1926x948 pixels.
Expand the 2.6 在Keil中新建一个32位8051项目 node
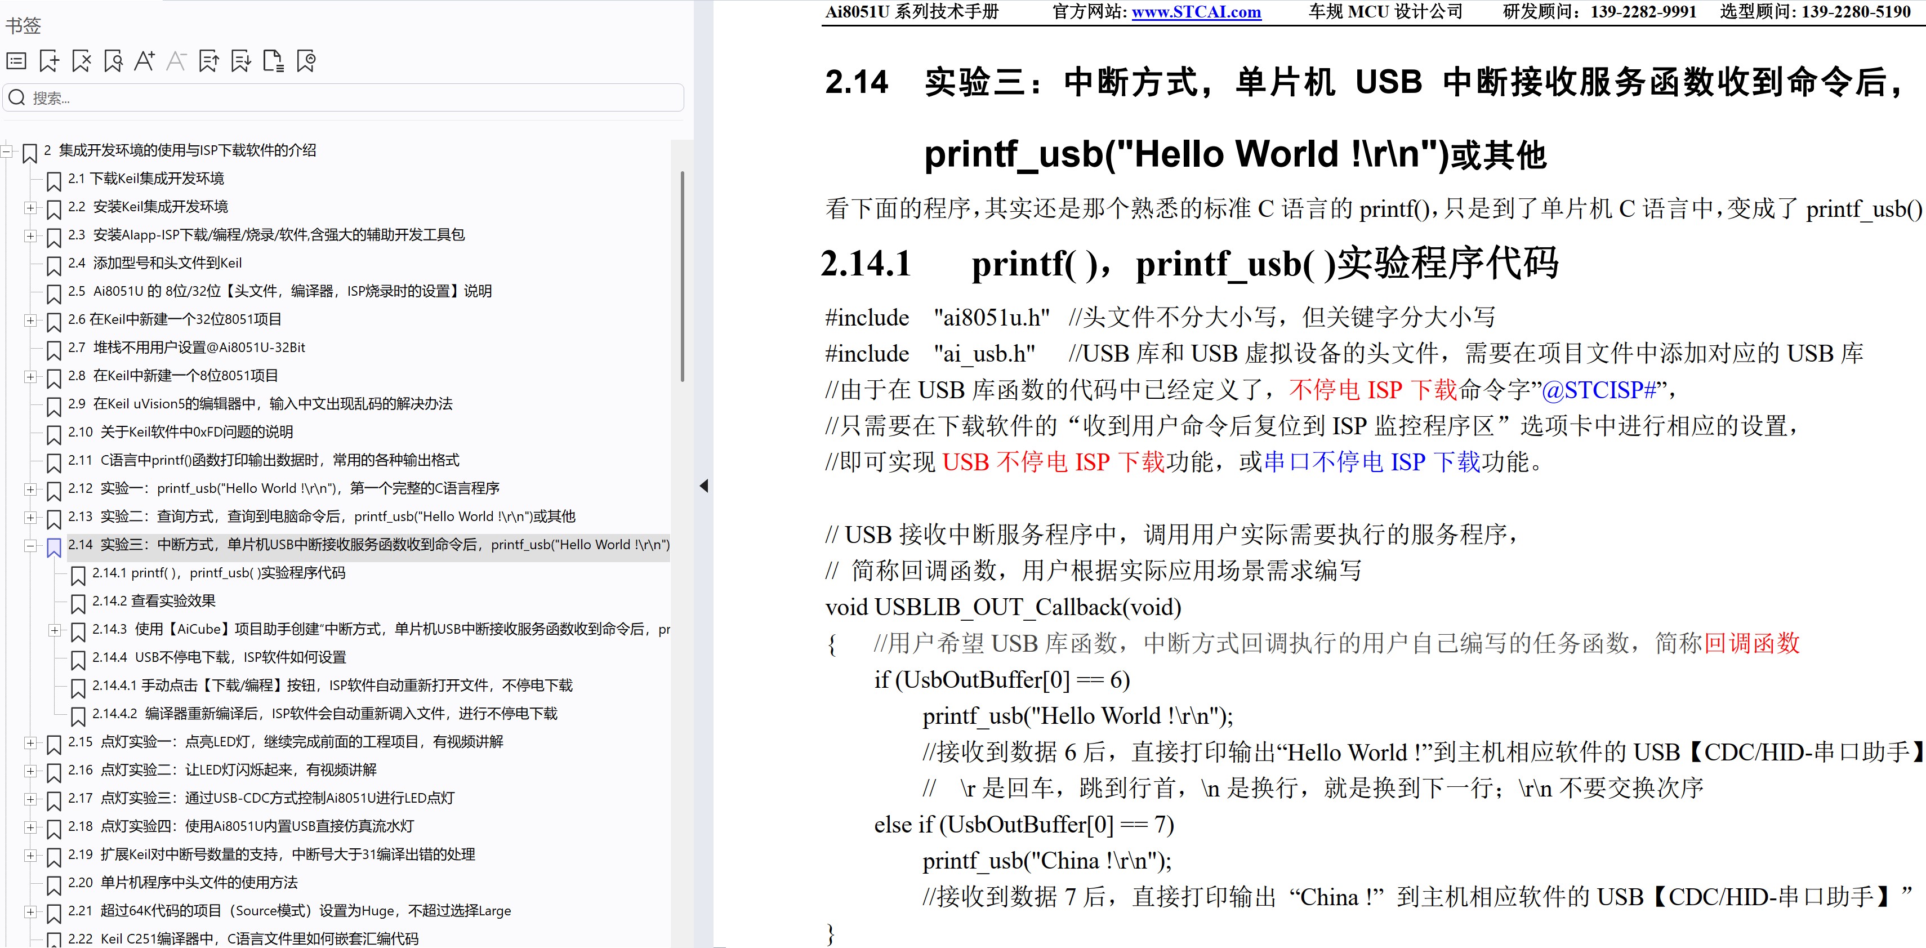pyautogui.click(x=30, y=321)
